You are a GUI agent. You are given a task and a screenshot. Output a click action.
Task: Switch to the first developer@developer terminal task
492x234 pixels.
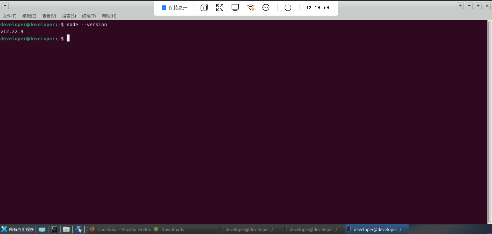(249, 229)
